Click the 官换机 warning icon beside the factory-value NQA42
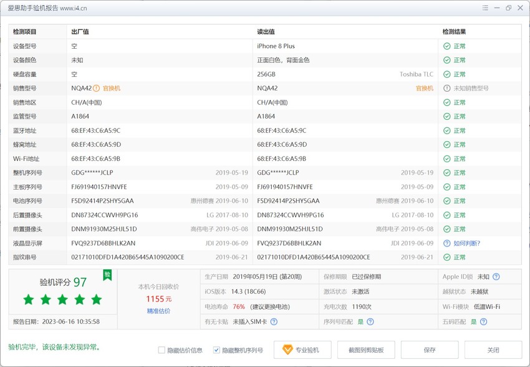Screen dimensions: 530x367 [x=96, y=88]
